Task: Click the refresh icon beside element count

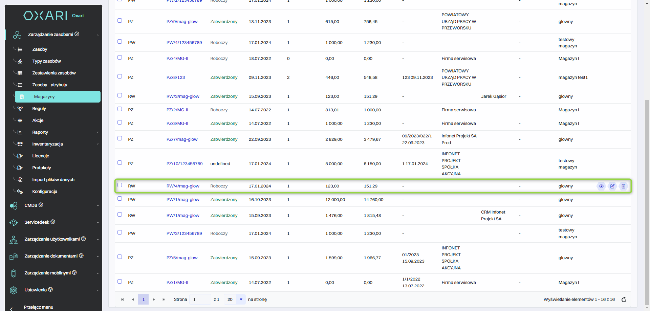Action: tap(624, 299)
